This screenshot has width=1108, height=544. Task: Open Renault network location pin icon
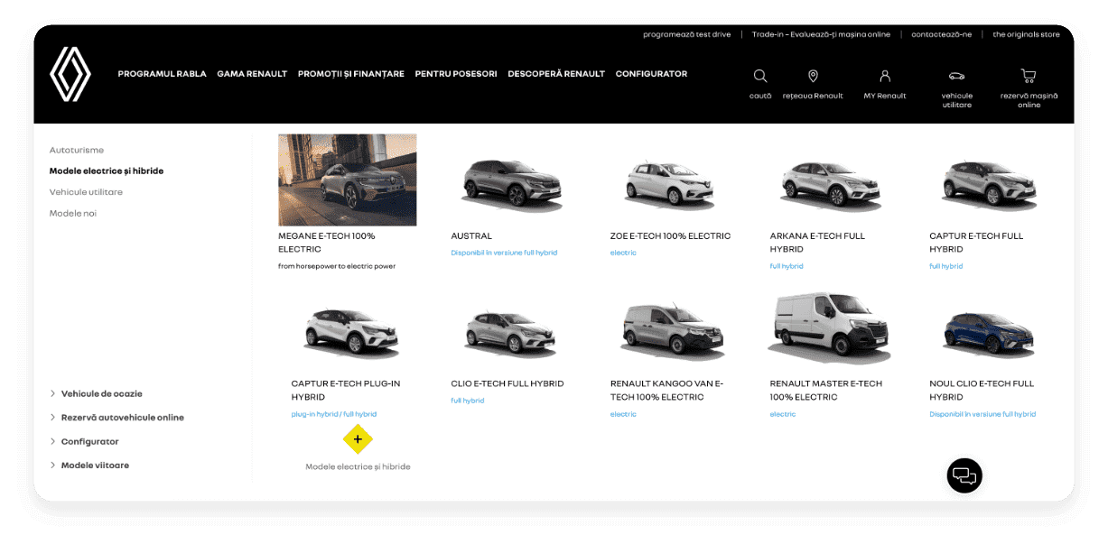pyautogui.click(x=813, y=76)
